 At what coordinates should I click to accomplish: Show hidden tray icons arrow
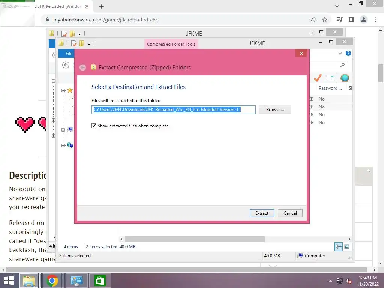[331, 281]
